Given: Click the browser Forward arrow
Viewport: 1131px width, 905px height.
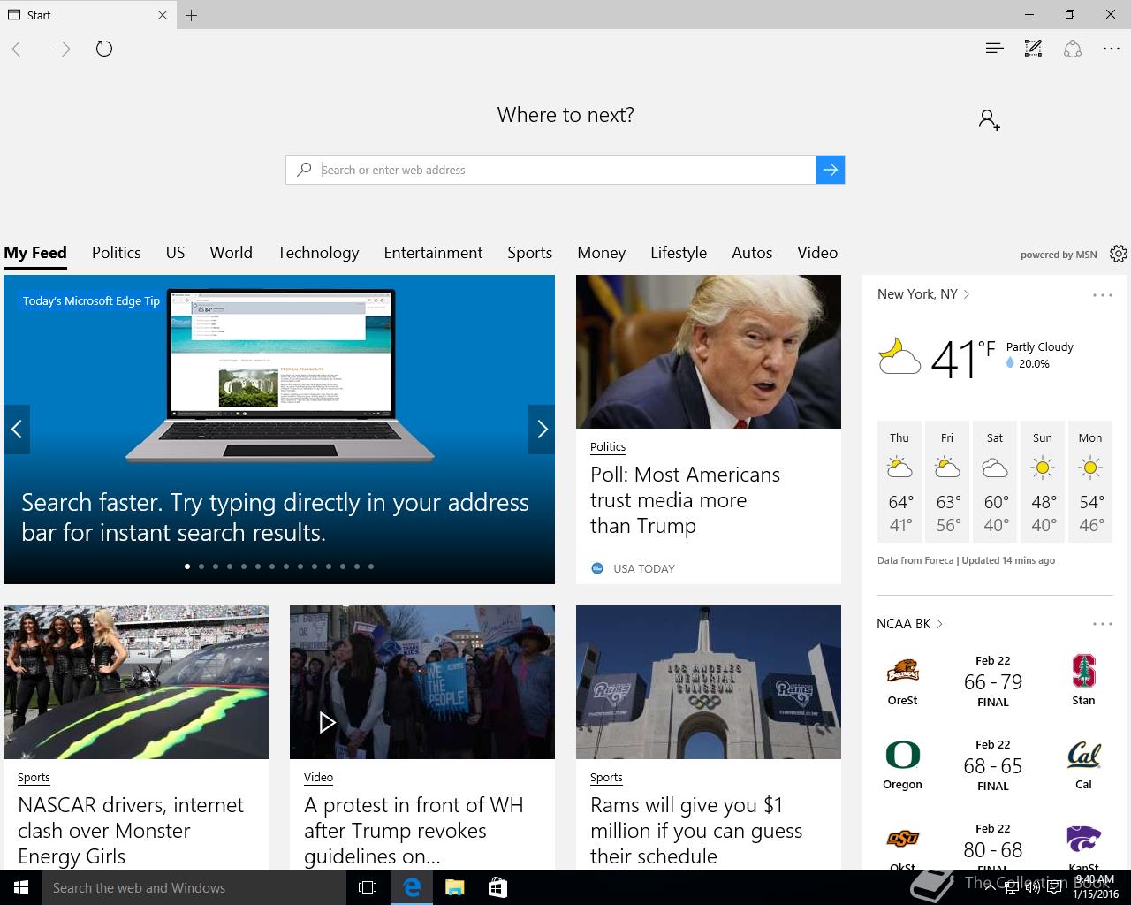Looking at the screenshot, I should (62, 49).
